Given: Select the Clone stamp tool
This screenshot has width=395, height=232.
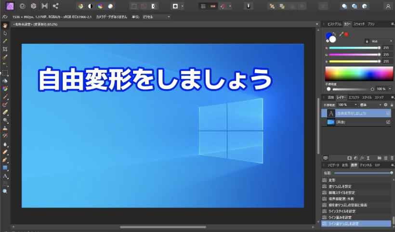Looking at the screenshot, I should click(x=5, y=128).
